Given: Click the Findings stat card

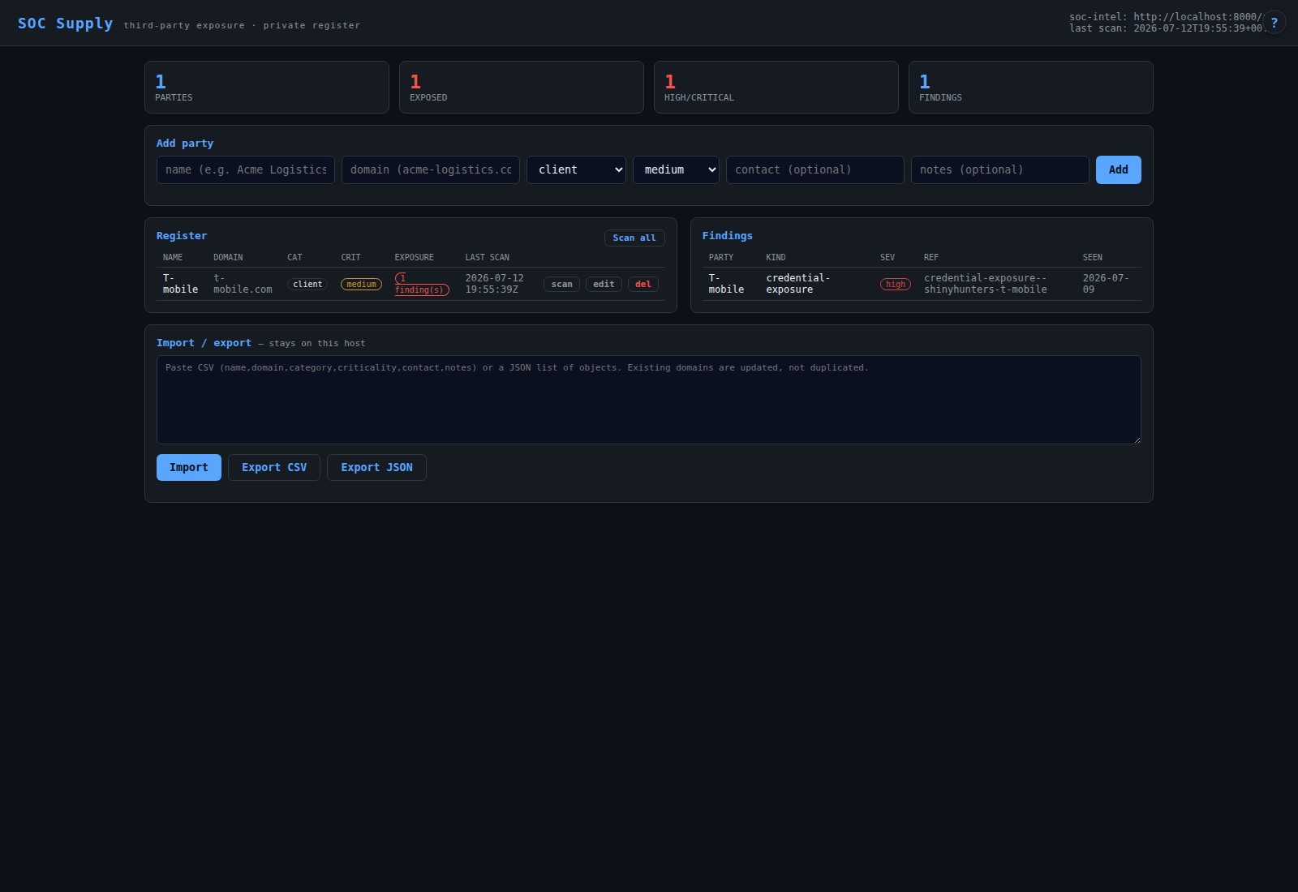Looking at the screenshot, I should pos(1031,87).
